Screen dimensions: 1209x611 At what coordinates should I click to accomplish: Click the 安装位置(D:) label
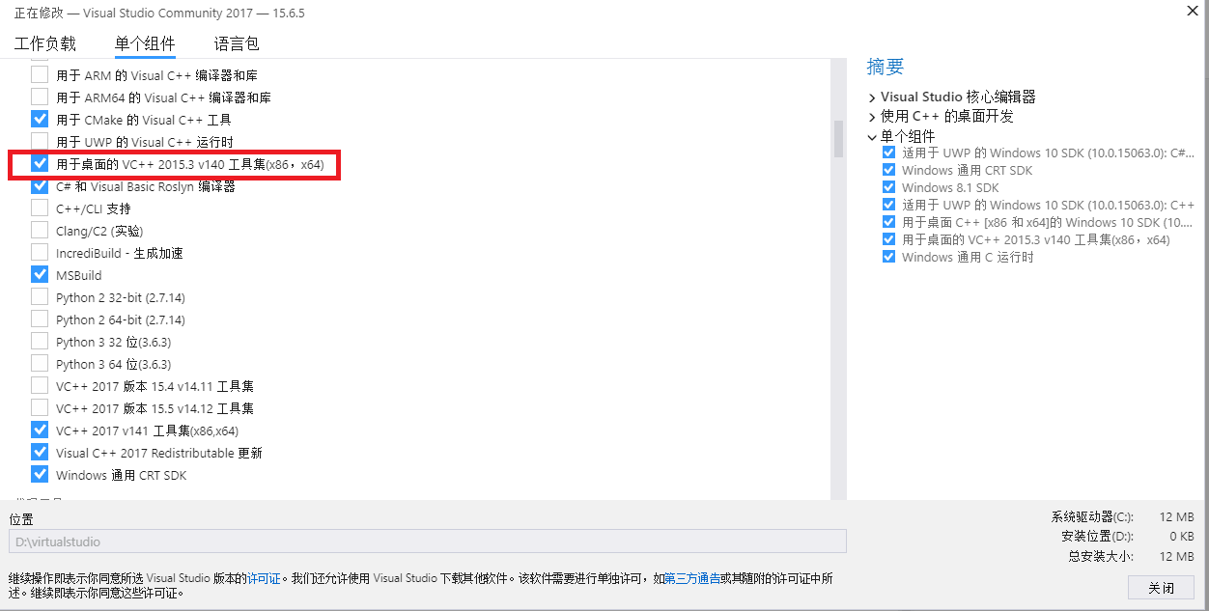point(1097,537)
